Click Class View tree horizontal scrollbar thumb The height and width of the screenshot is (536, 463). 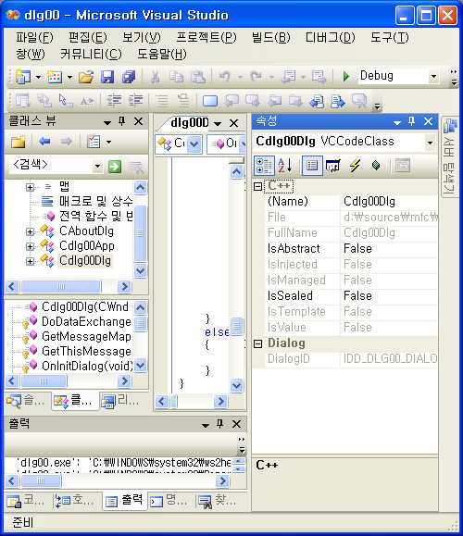point(61,286)
